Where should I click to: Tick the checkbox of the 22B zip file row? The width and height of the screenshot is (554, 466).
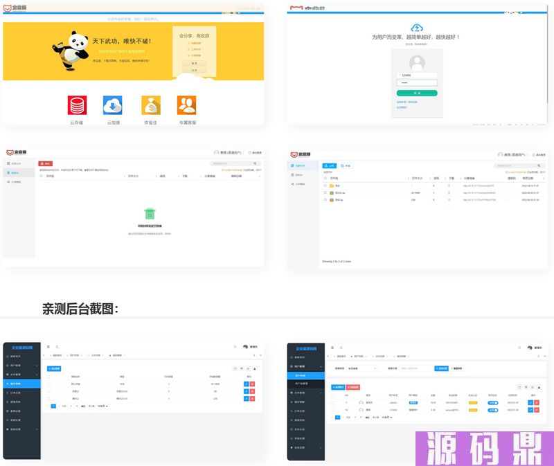point(325,200)
